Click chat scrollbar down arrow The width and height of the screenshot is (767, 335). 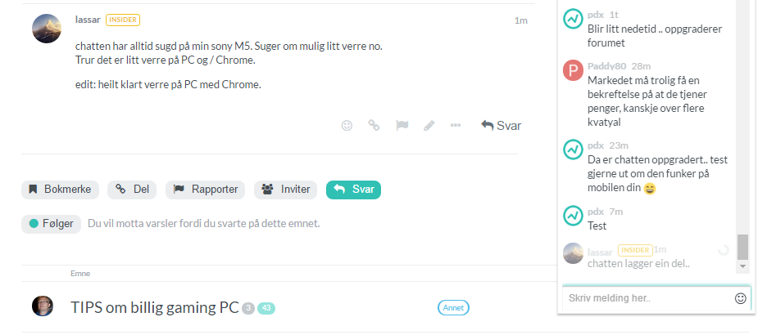point(742,266)
